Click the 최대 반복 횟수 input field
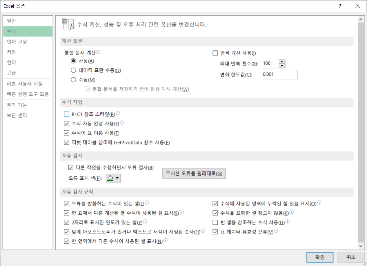367x266 pixels. coord(270,64)
